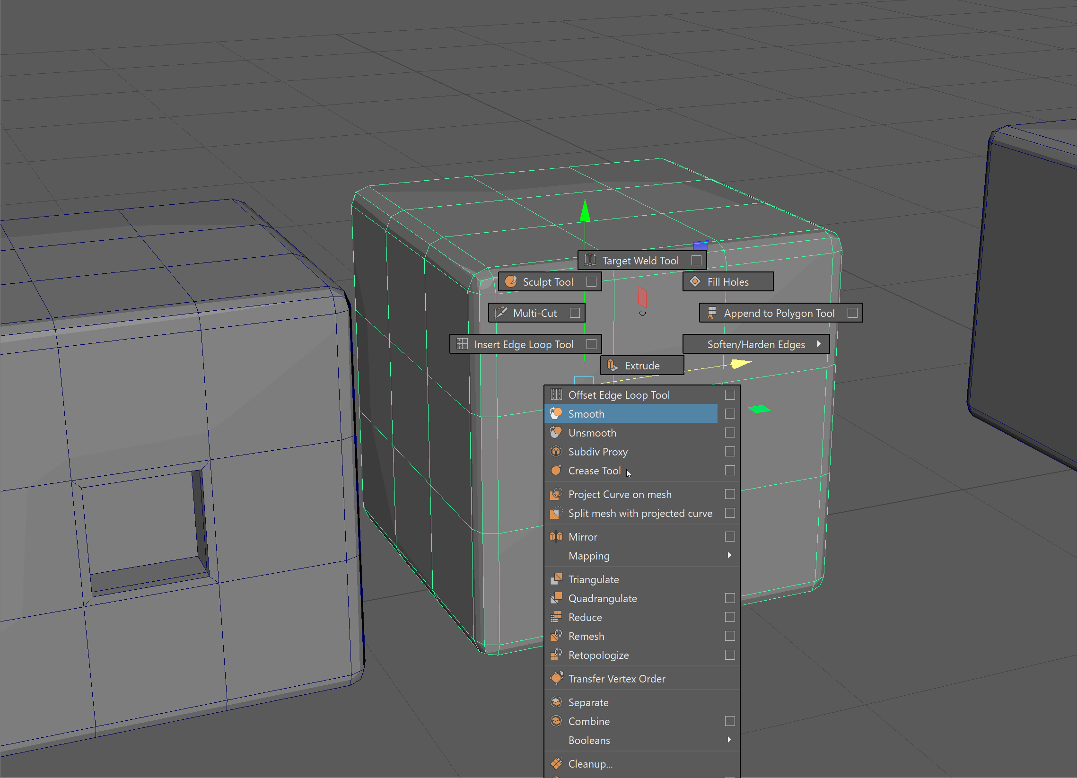
Task: Click the Subdiv Proxy cube icon
Action: 556,451
